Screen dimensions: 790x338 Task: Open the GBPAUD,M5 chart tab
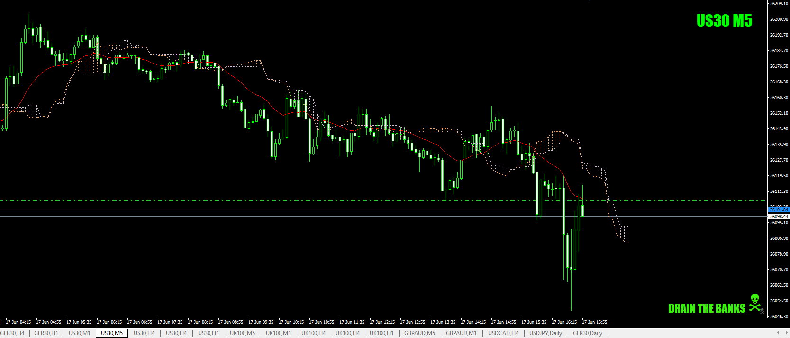click(419, 333)
